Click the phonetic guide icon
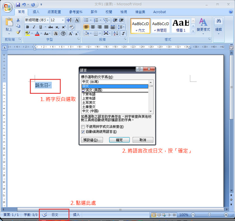 point(69,20)
